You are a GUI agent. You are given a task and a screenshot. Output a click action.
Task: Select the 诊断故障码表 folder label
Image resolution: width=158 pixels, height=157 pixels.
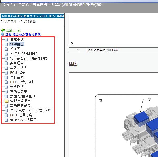[20, 101]
